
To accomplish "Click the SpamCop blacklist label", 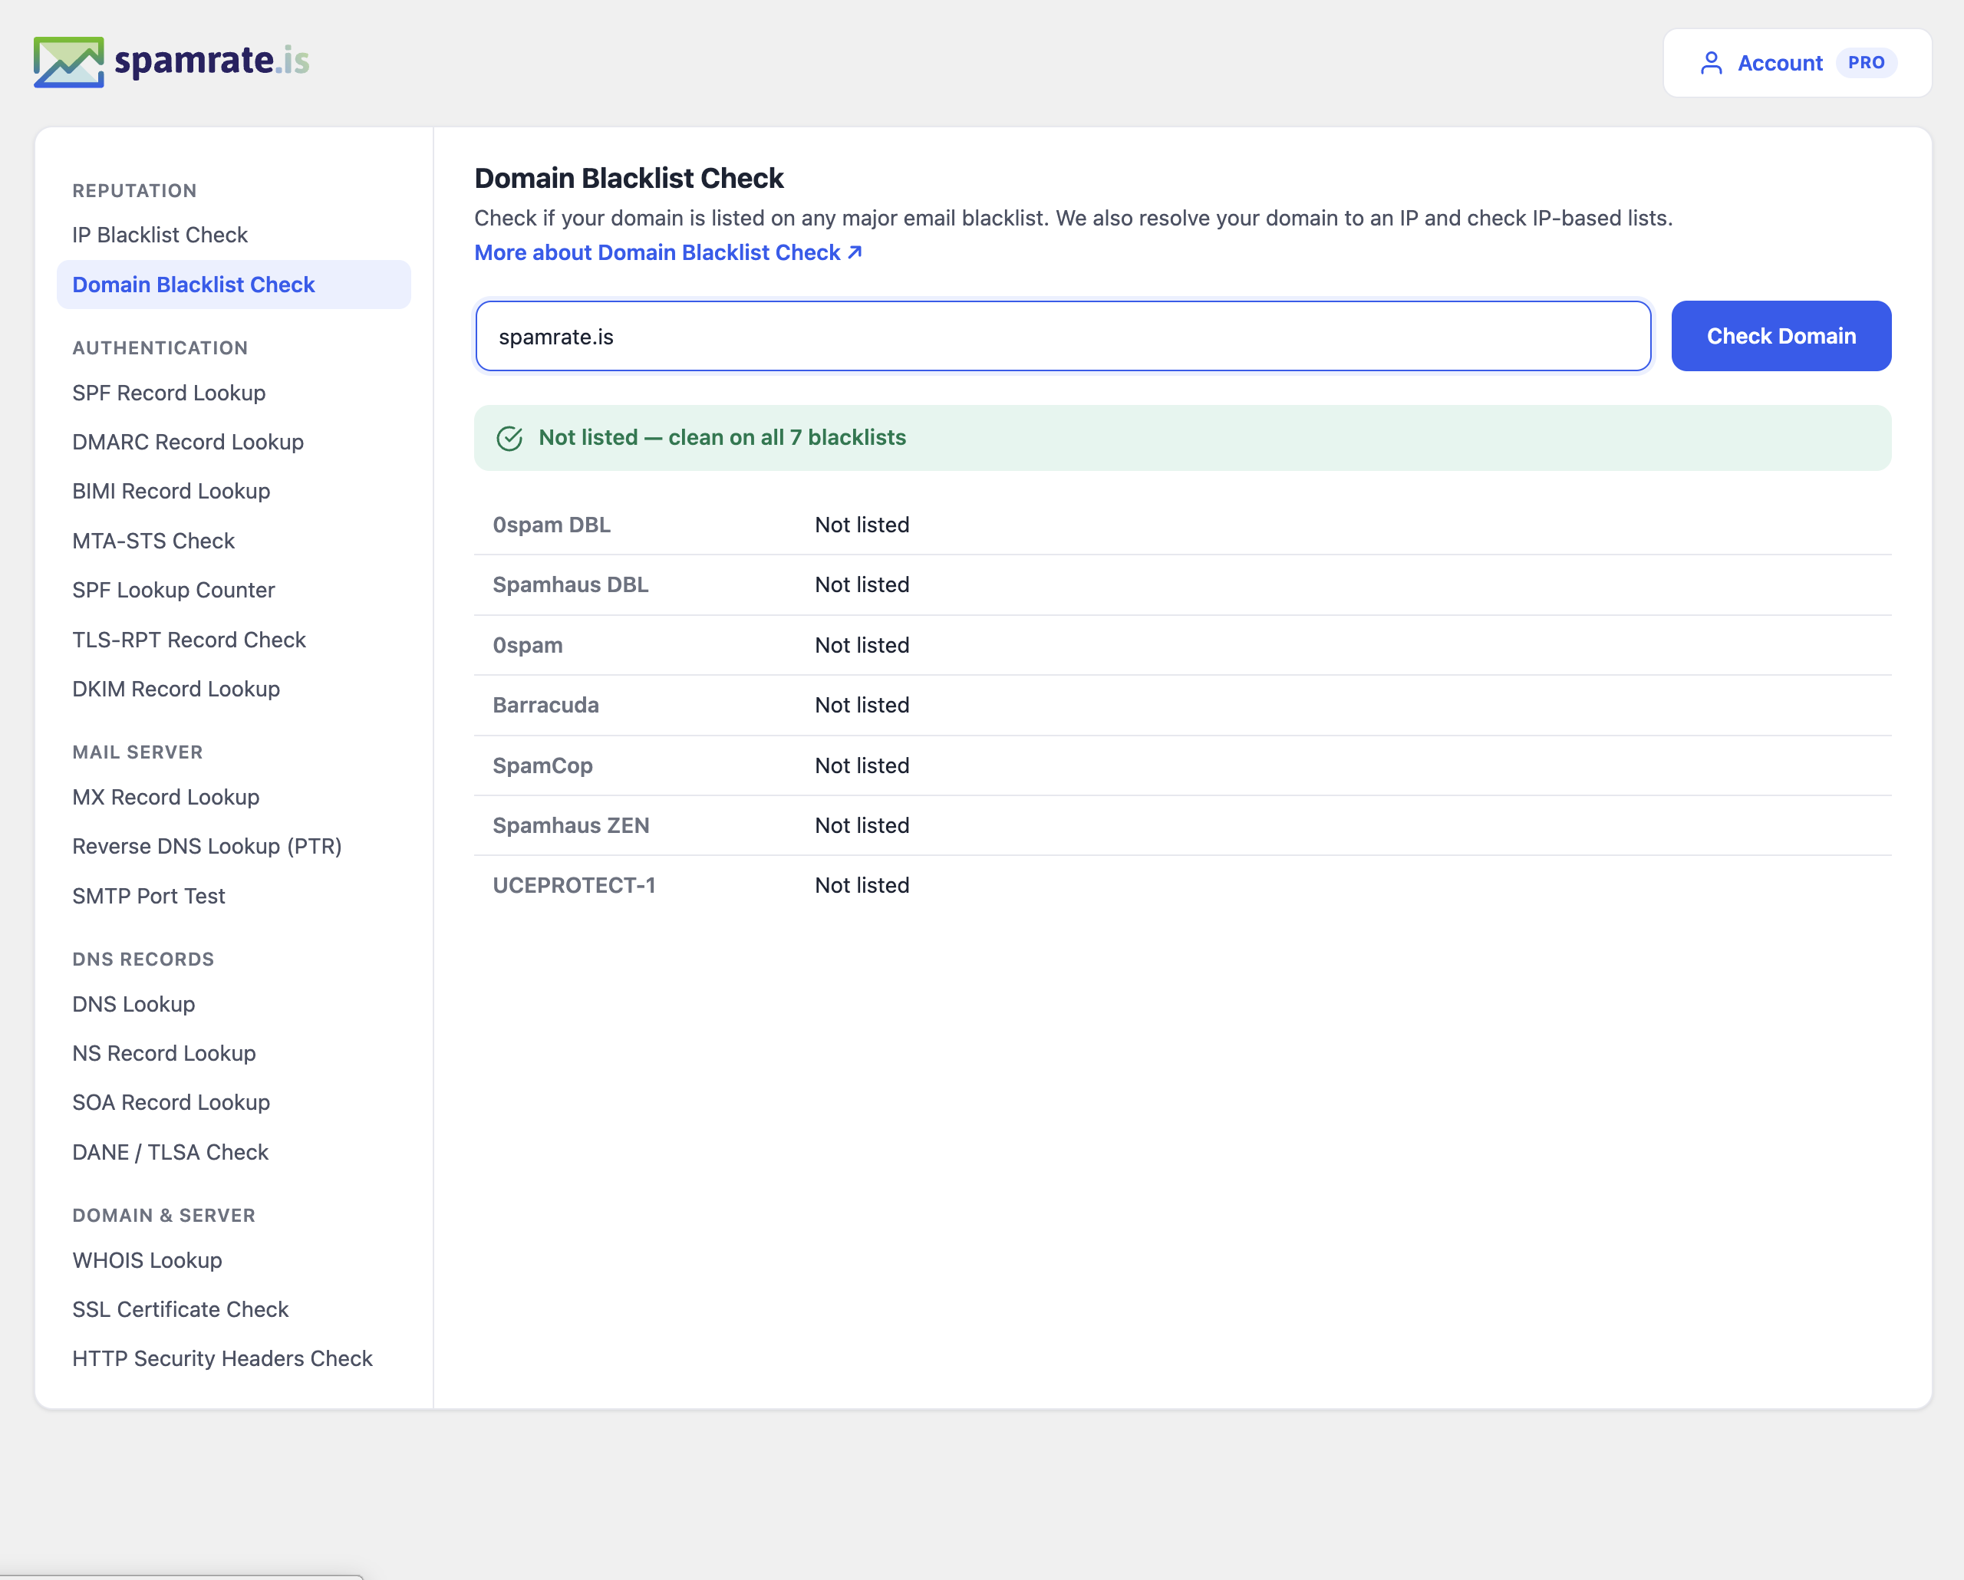I will pyautogui.click(x=542, y=766).
